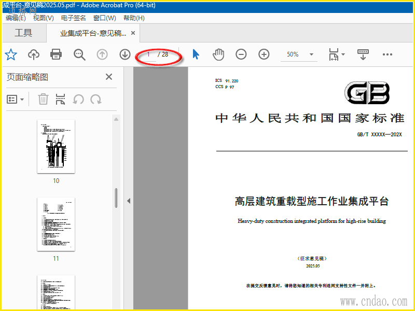Click the date text 2025.05

pyautogui.click(x=313, y=266)
